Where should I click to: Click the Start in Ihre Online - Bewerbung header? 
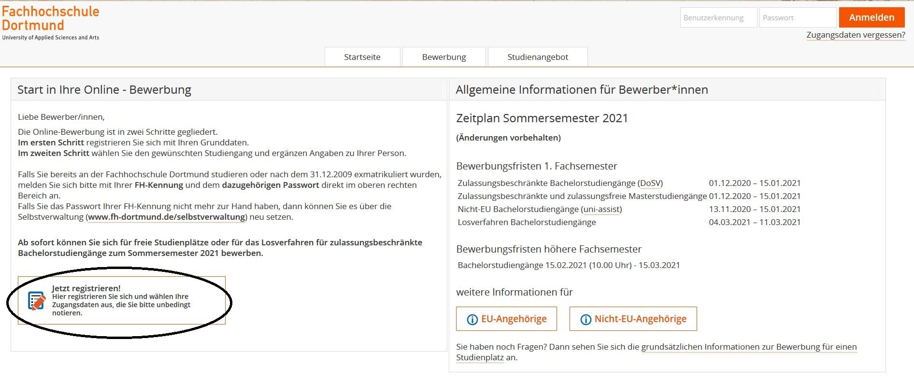(104, 90)
